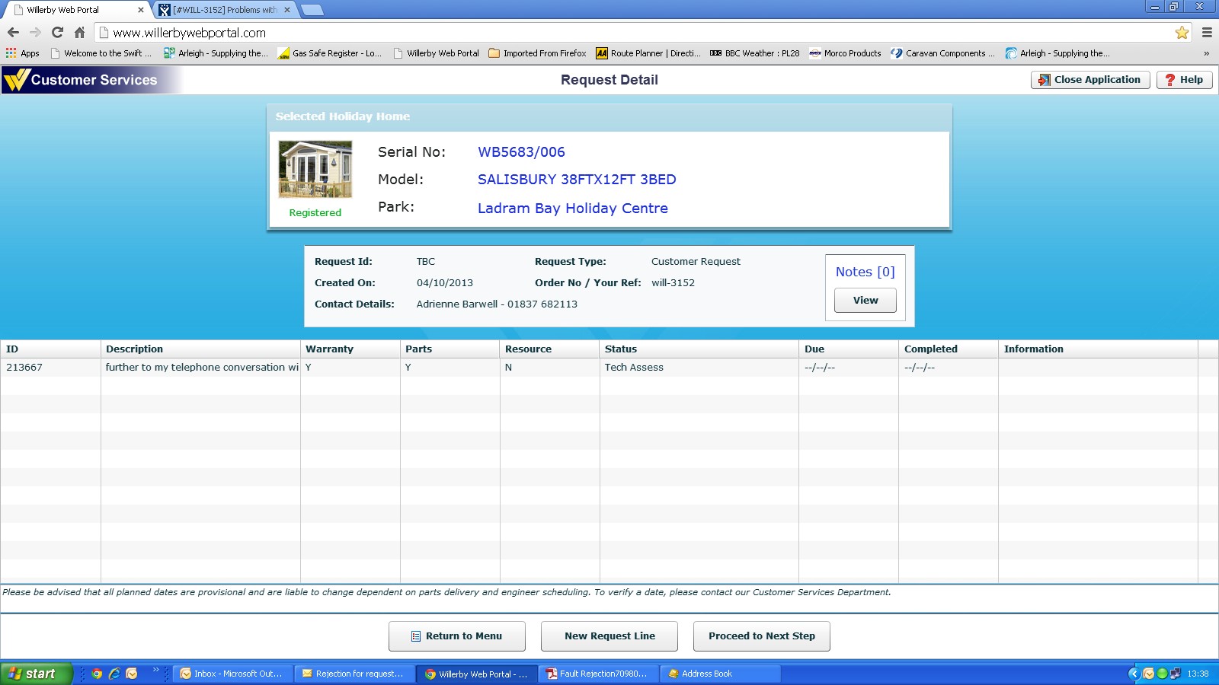Open Apps bookmarks shortcut
The width and height of the screenshot is (1219, 685).
23,53
